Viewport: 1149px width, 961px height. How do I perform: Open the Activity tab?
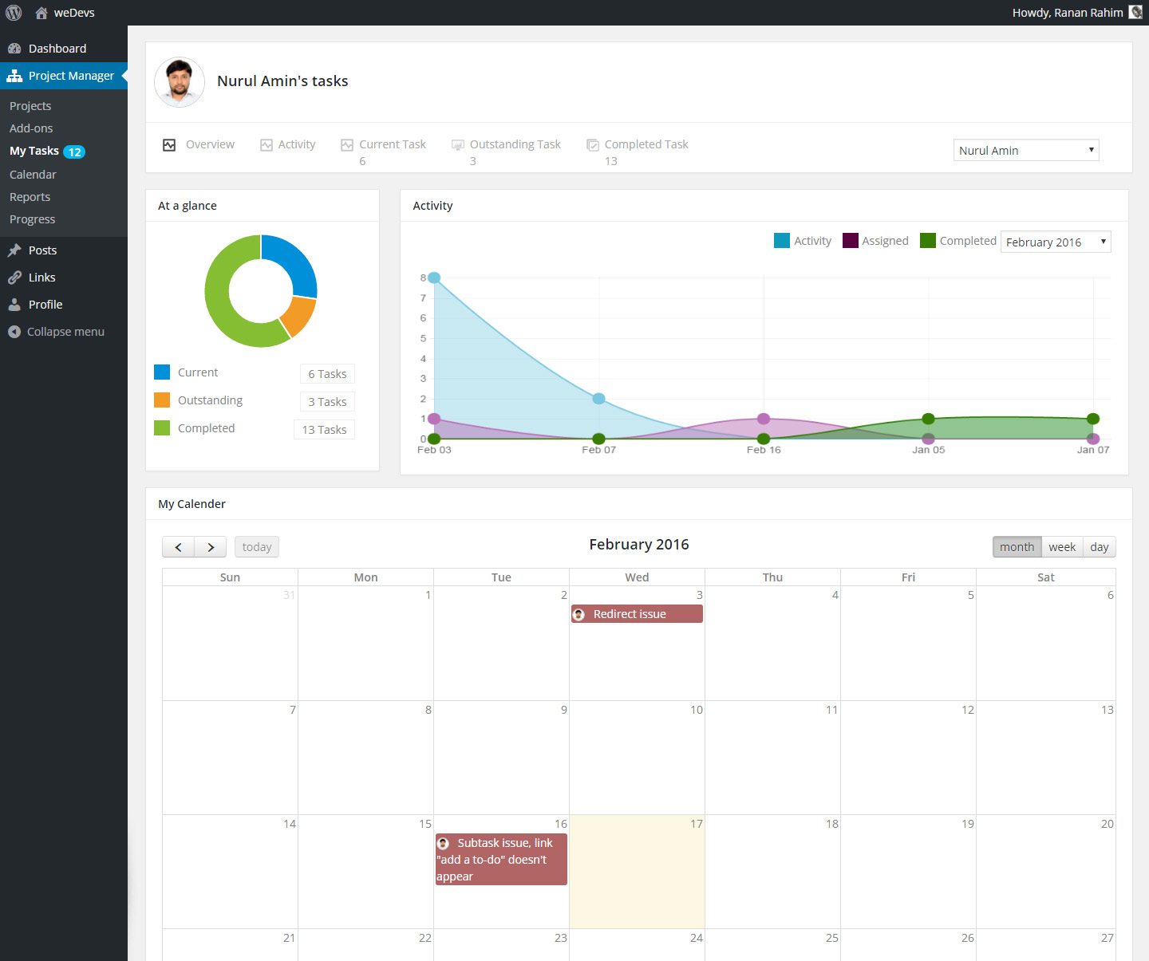pyautogui.click(x=288, y=145)
